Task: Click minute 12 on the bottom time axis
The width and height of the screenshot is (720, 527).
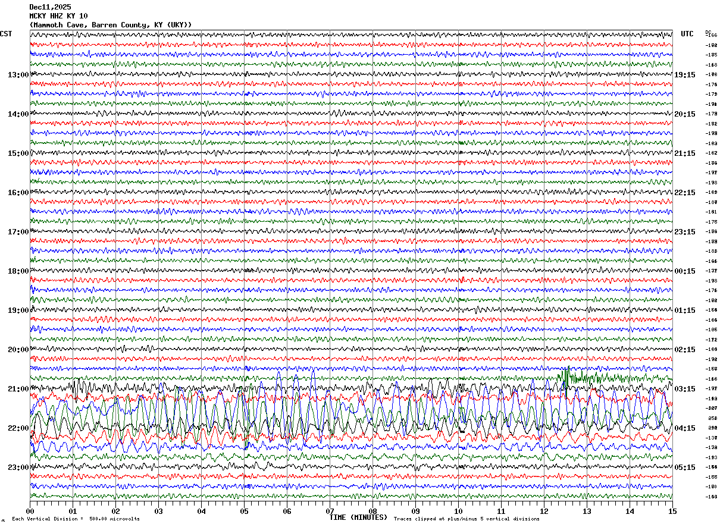Action: [544, 511]
